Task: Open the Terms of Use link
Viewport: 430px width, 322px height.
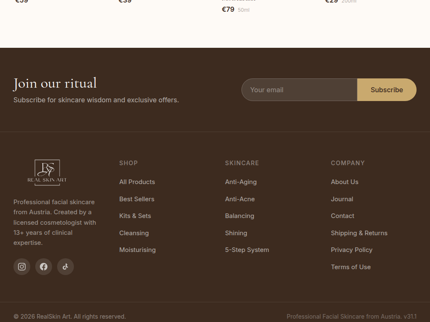Action: pyautogui.click(x=351, y=267)
